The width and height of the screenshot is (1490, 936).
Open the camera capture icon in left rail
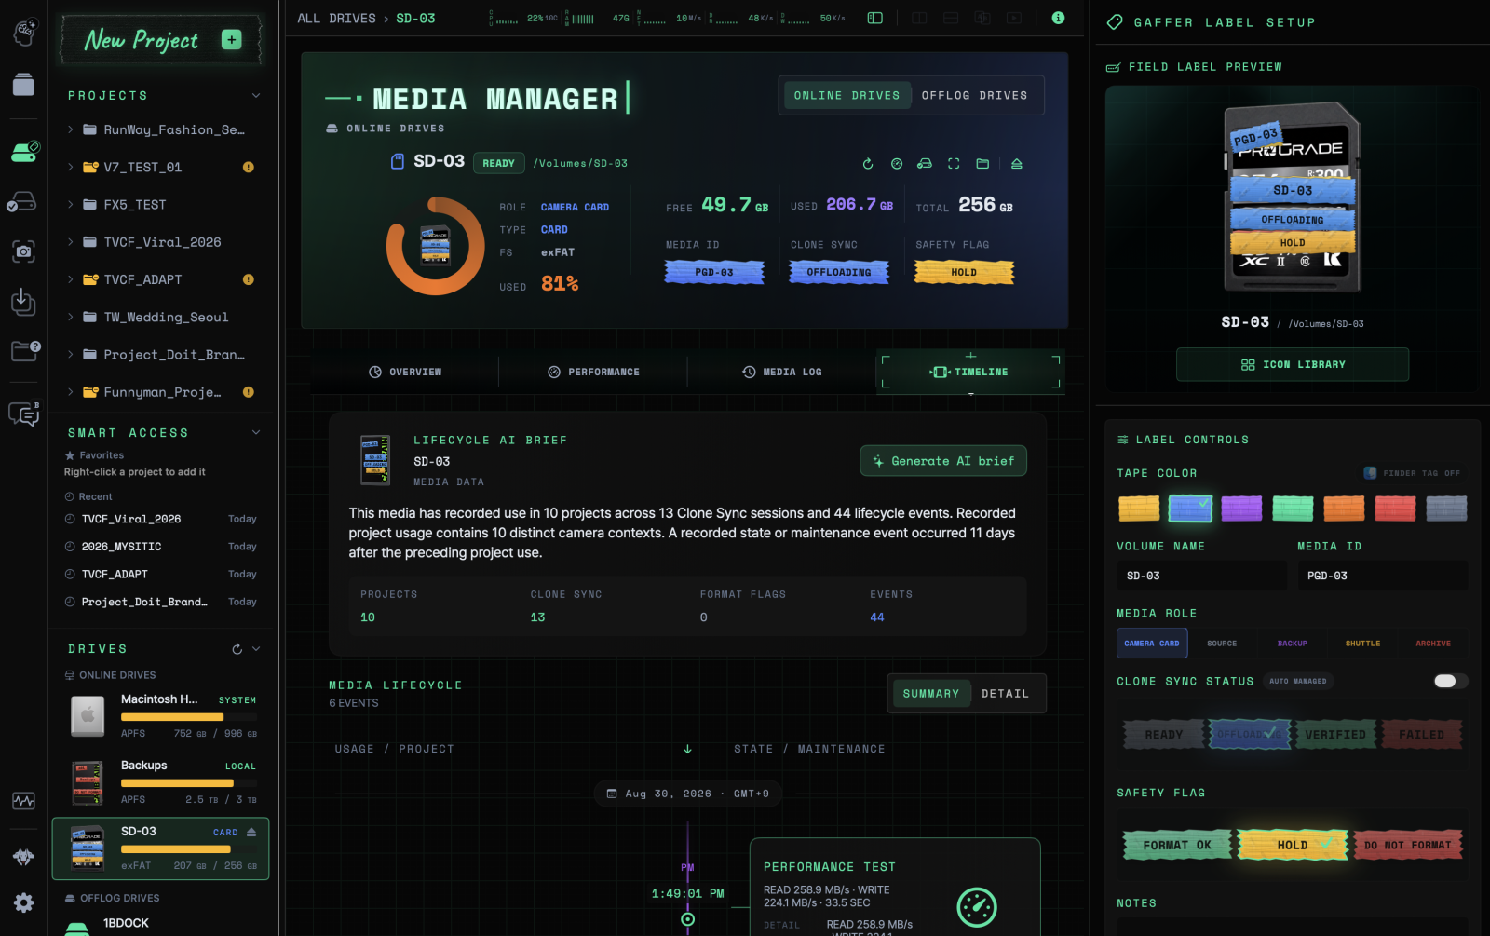[24, 251]
